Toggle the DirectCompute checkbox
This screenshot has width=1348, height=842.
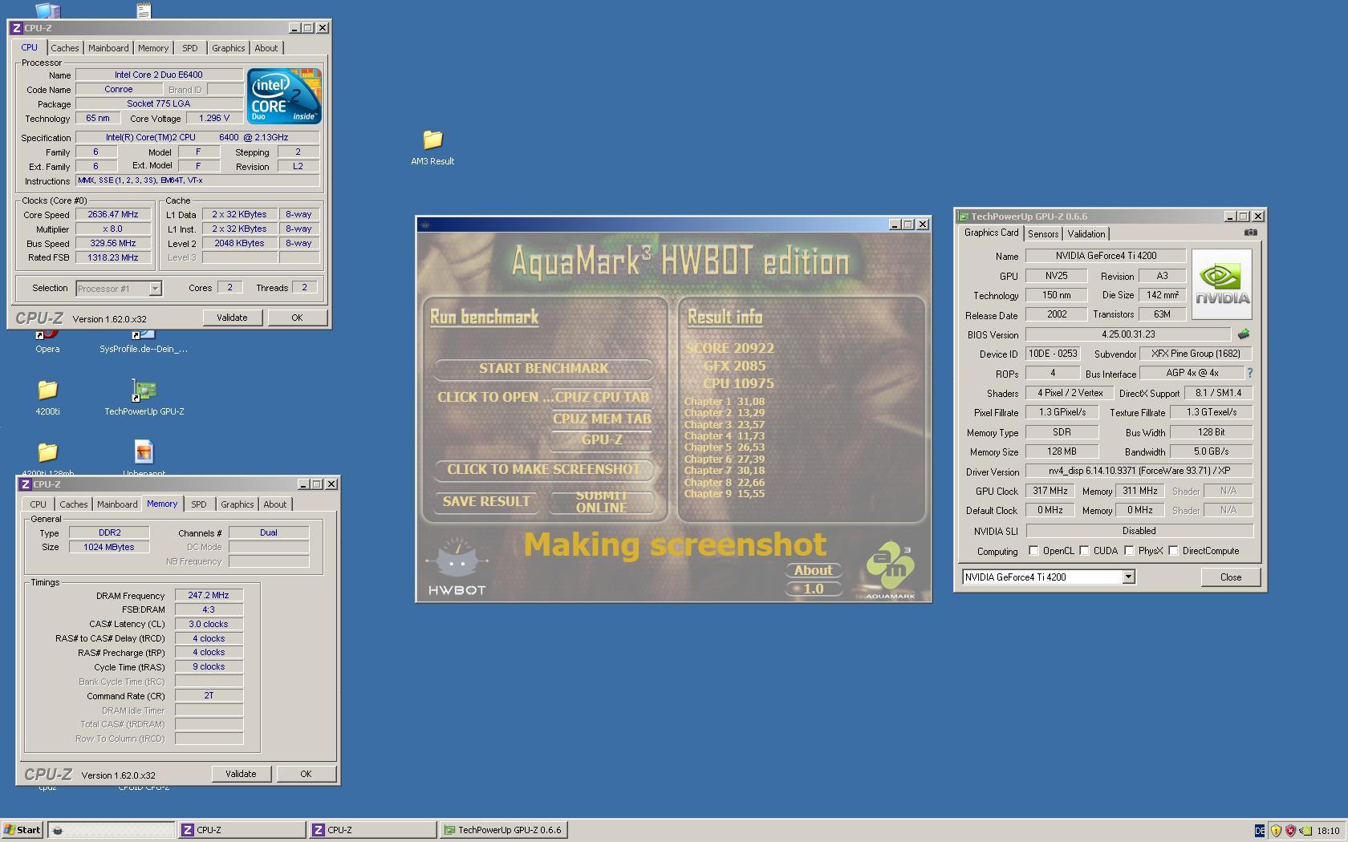pos(1173,551)
